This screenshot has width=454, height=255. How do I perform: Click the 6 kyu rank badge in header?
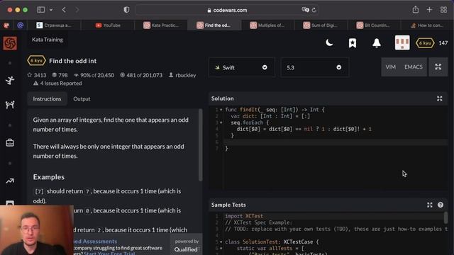click(x=425, y=43)
